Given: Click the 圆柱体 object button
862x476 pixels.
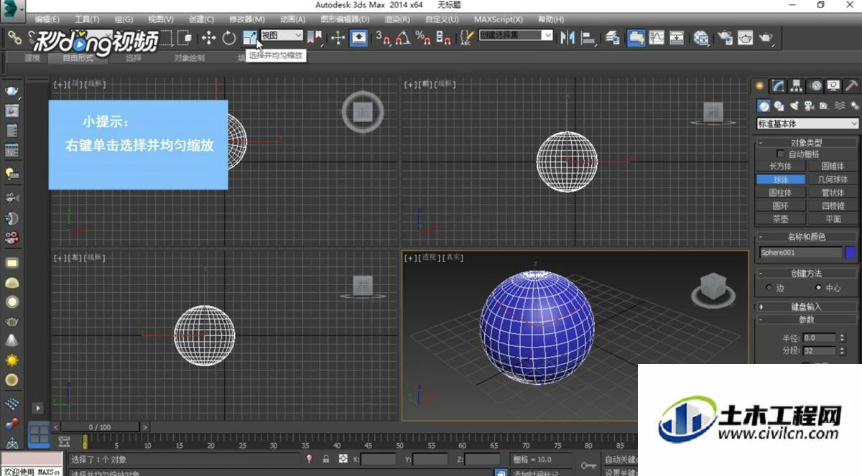Looking at the screenshot, I should click(x=780, y=192).
